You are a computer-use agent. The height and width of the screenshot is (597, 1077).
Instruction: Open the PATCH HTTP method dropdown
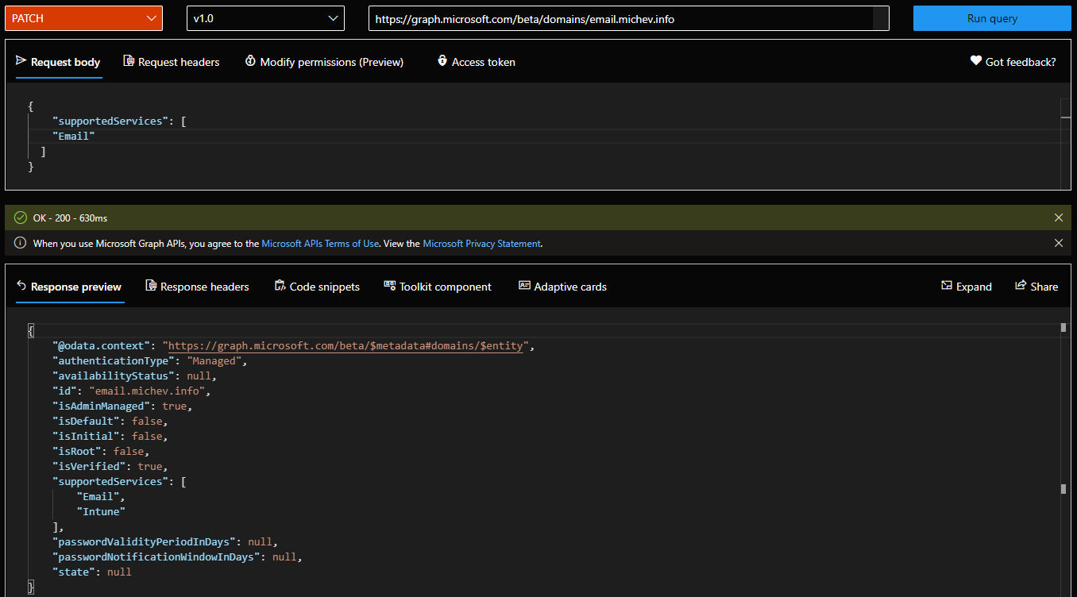(x=83, y=18)
